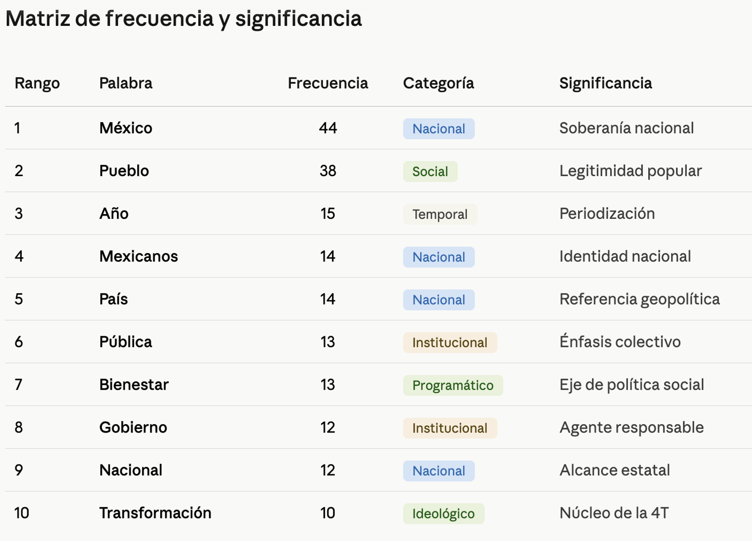752x541 pixels.
Task: Click the text Soberanía nacional
Action: click(x=627, y=128)
